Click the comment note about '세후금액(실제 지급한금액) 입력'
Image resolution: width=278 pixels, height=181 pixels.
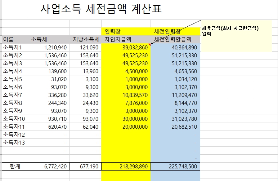click(x=237, y=36)
